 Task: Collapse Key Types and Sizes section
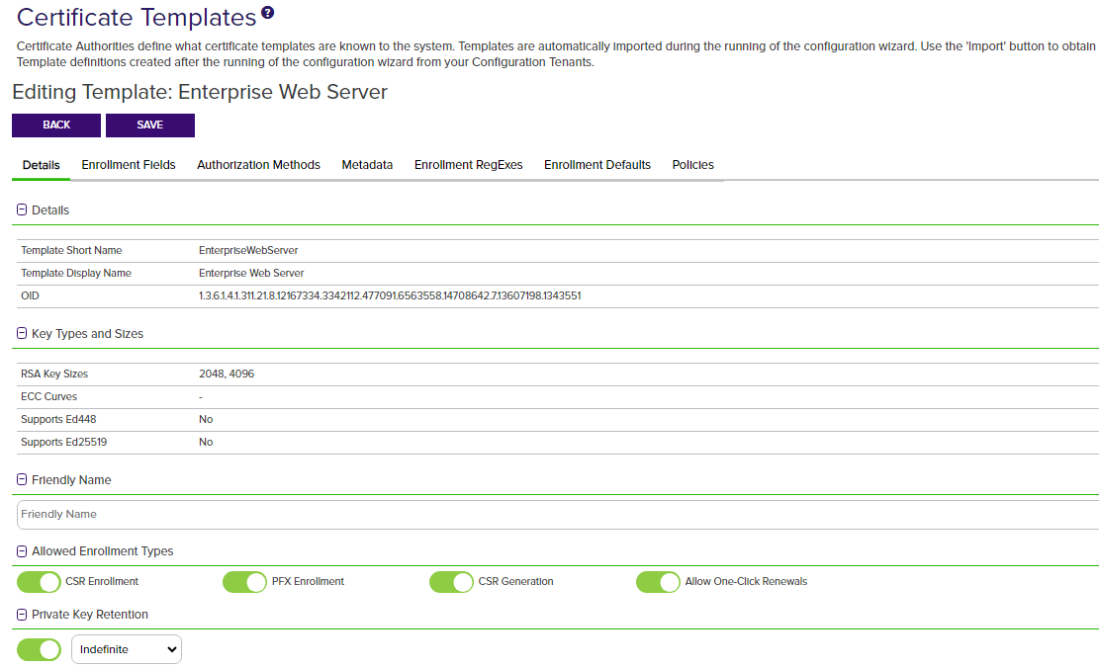coord(22,333)
